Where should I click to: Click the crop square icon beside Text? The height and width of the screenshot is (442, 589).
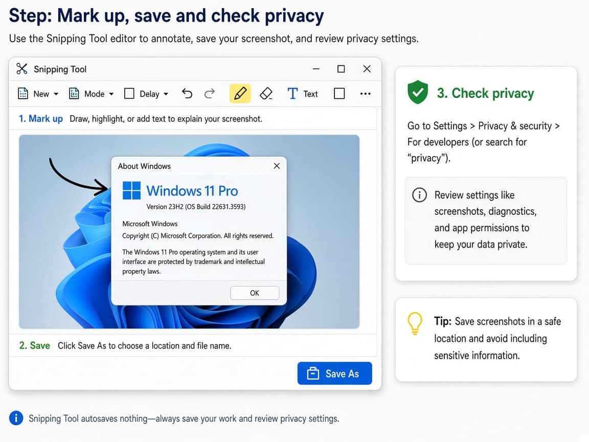[x=339, y=93]
